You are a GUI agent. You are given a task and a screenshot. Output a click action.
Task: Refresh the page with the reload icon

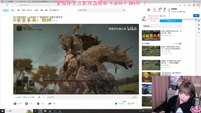click(x=7, y=5)
